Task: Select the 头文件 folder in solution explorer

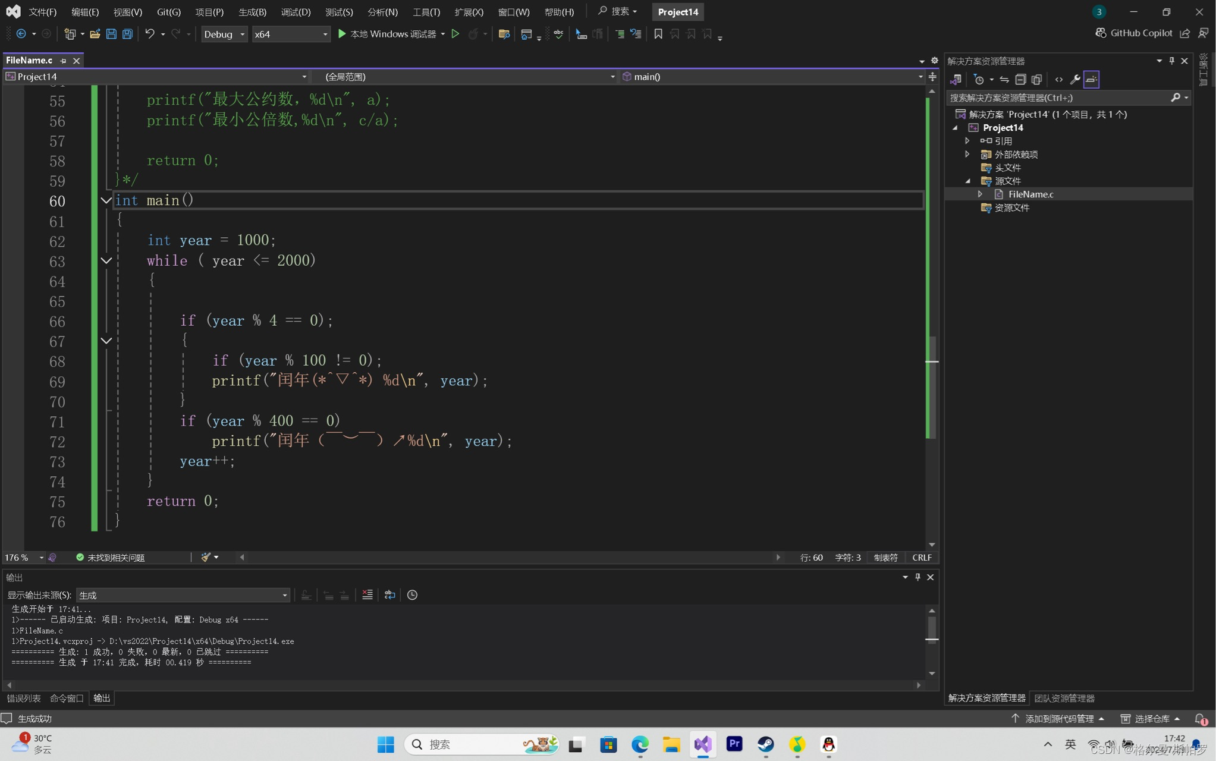Action: tap(1007, 168)
